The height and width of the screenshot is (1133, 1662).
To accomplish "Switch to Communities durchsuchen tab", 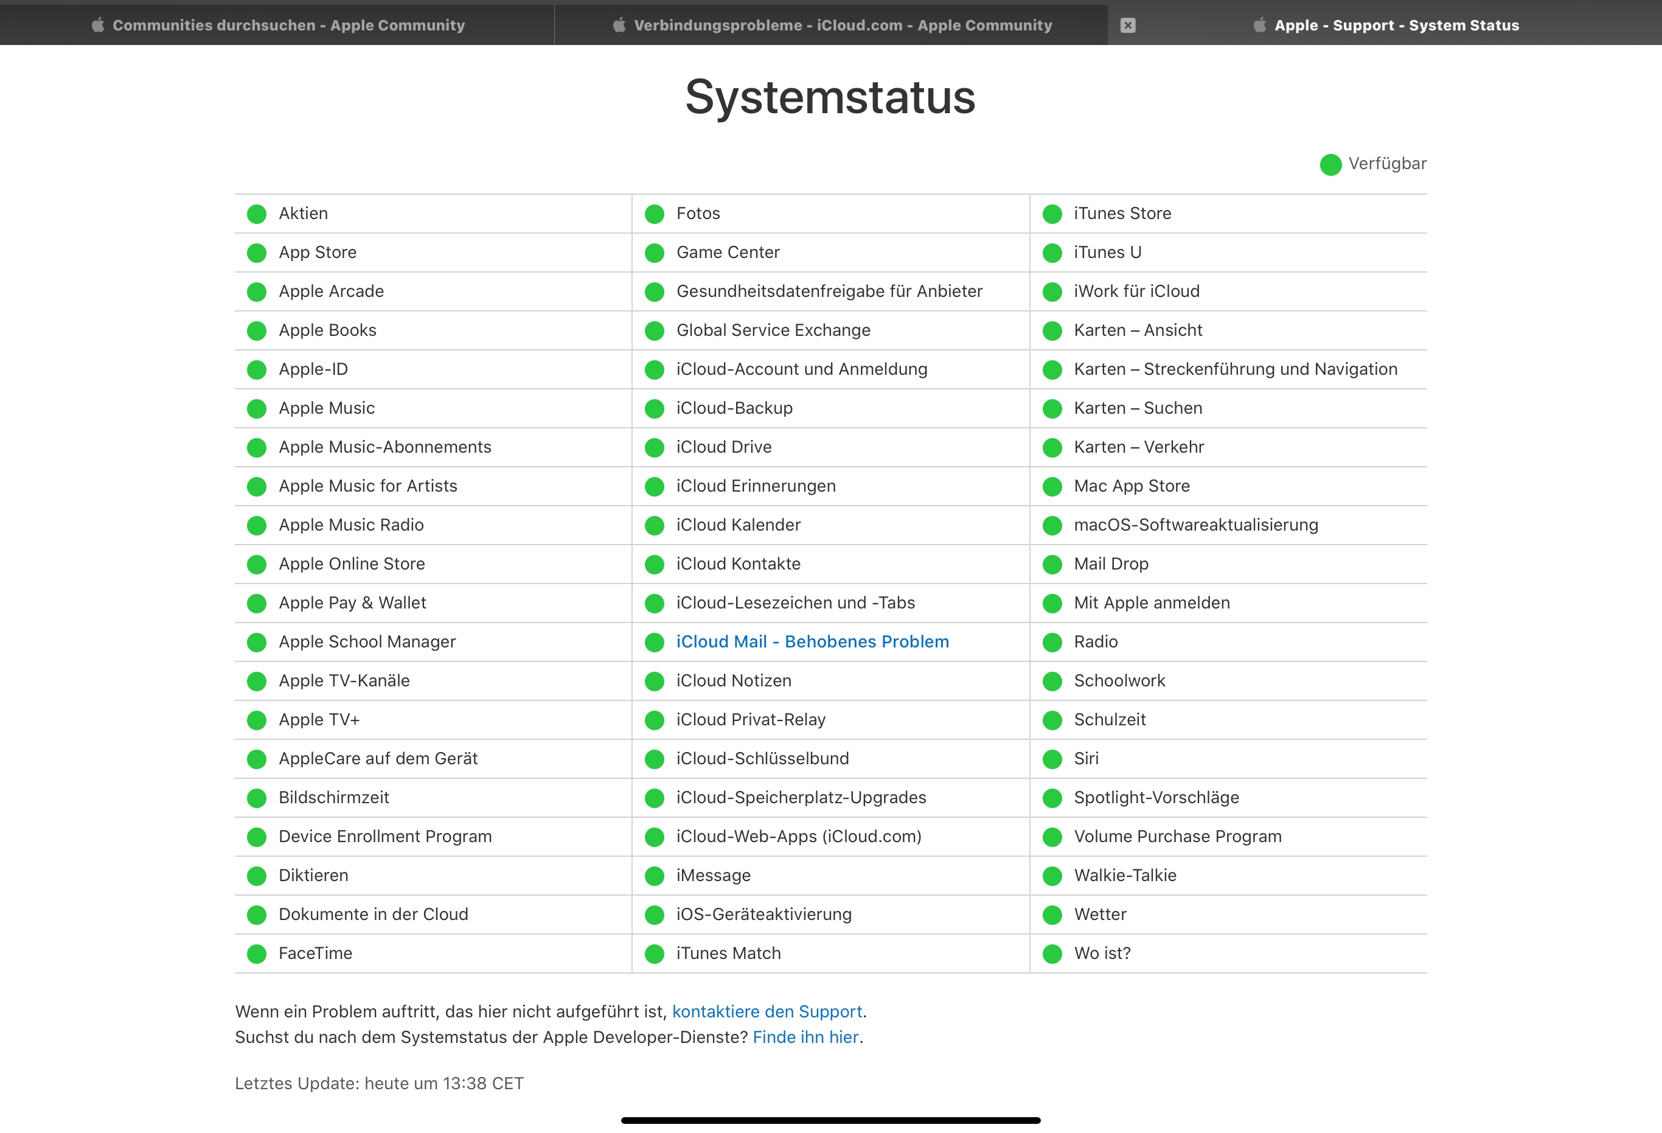I will (x=277, y=25).
